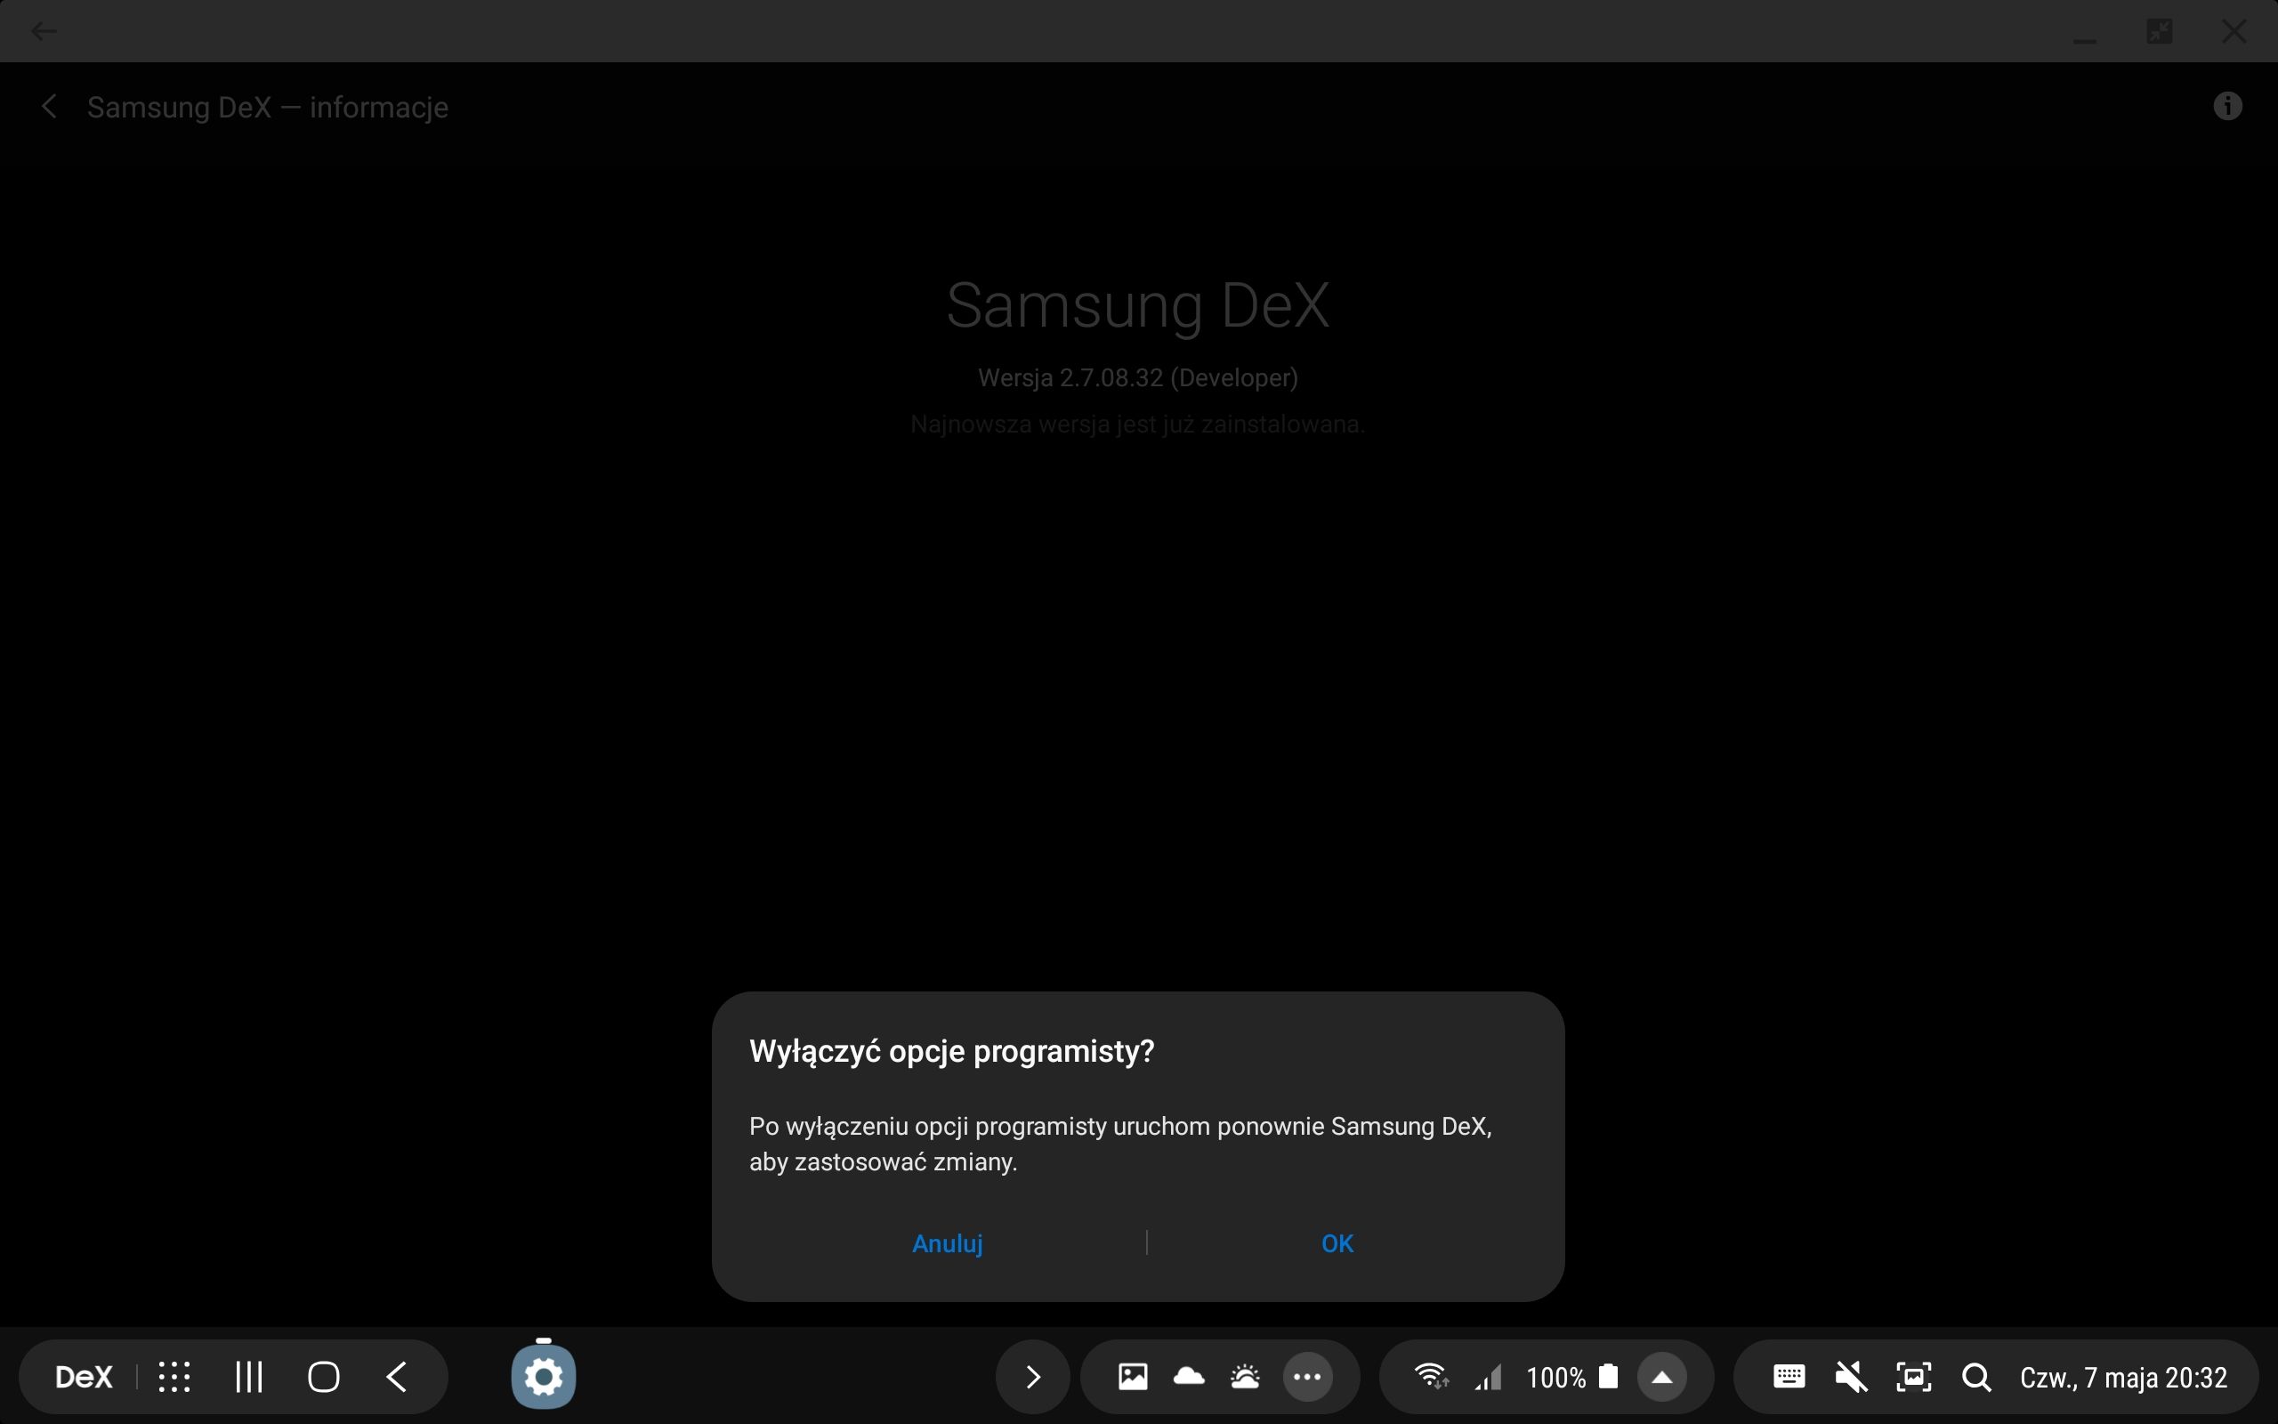Open the DeX menu

pos(83,1376)
